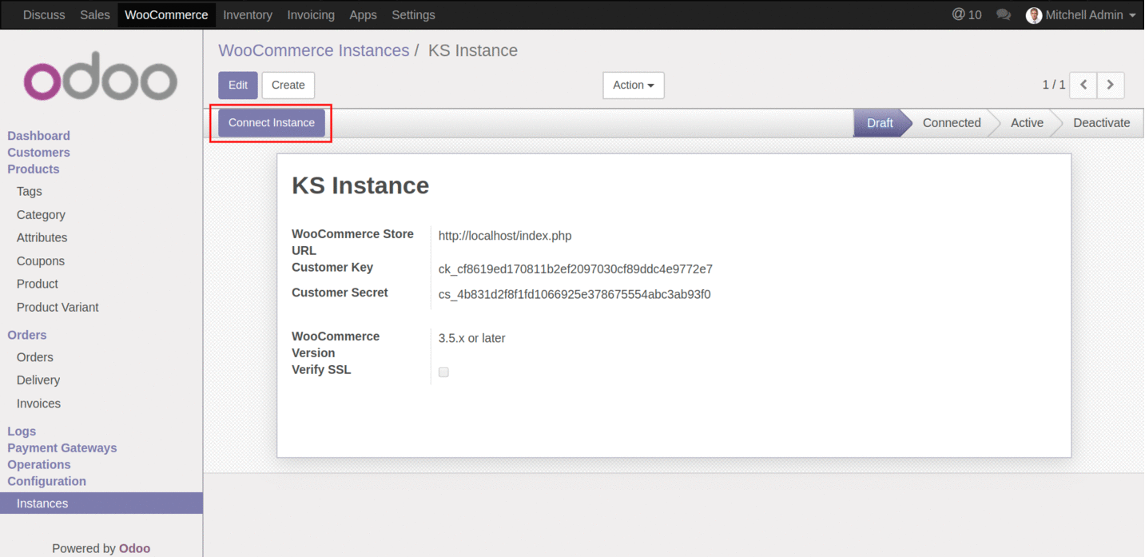Open Coupons from the sidebar
This screenshot has height=557, width=1145.
click(x=41, y=261)
